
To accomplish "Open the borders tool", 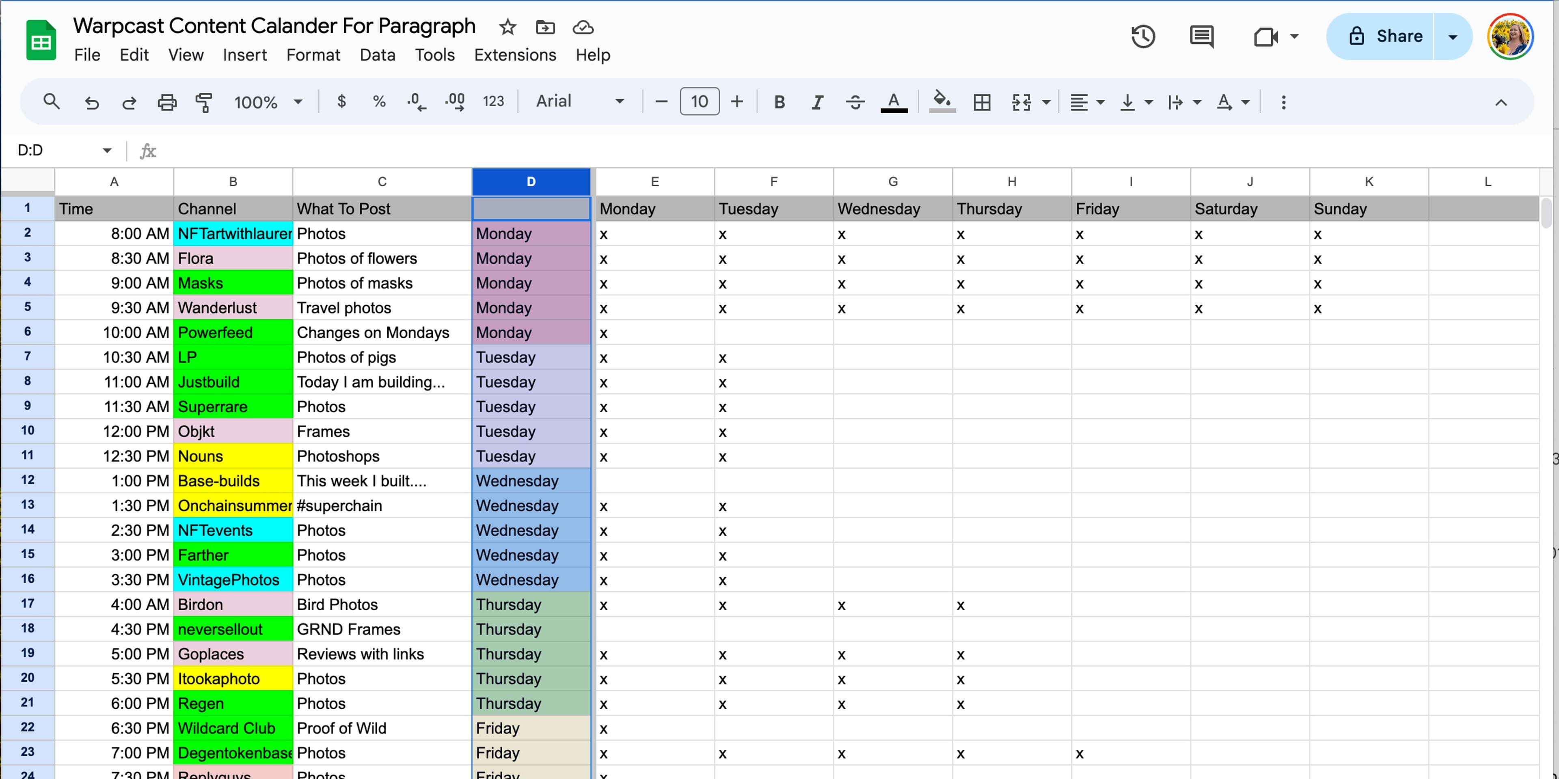I will click(x=982, y=102).
